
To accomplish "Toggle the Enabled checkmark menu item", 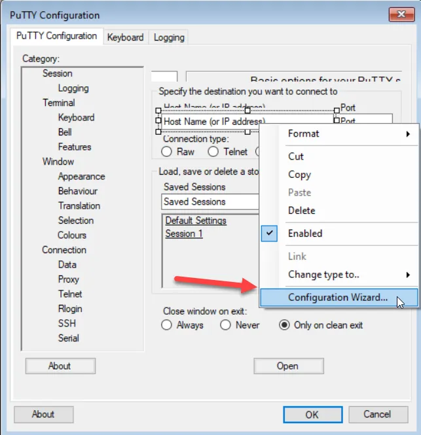I will 339,234.
